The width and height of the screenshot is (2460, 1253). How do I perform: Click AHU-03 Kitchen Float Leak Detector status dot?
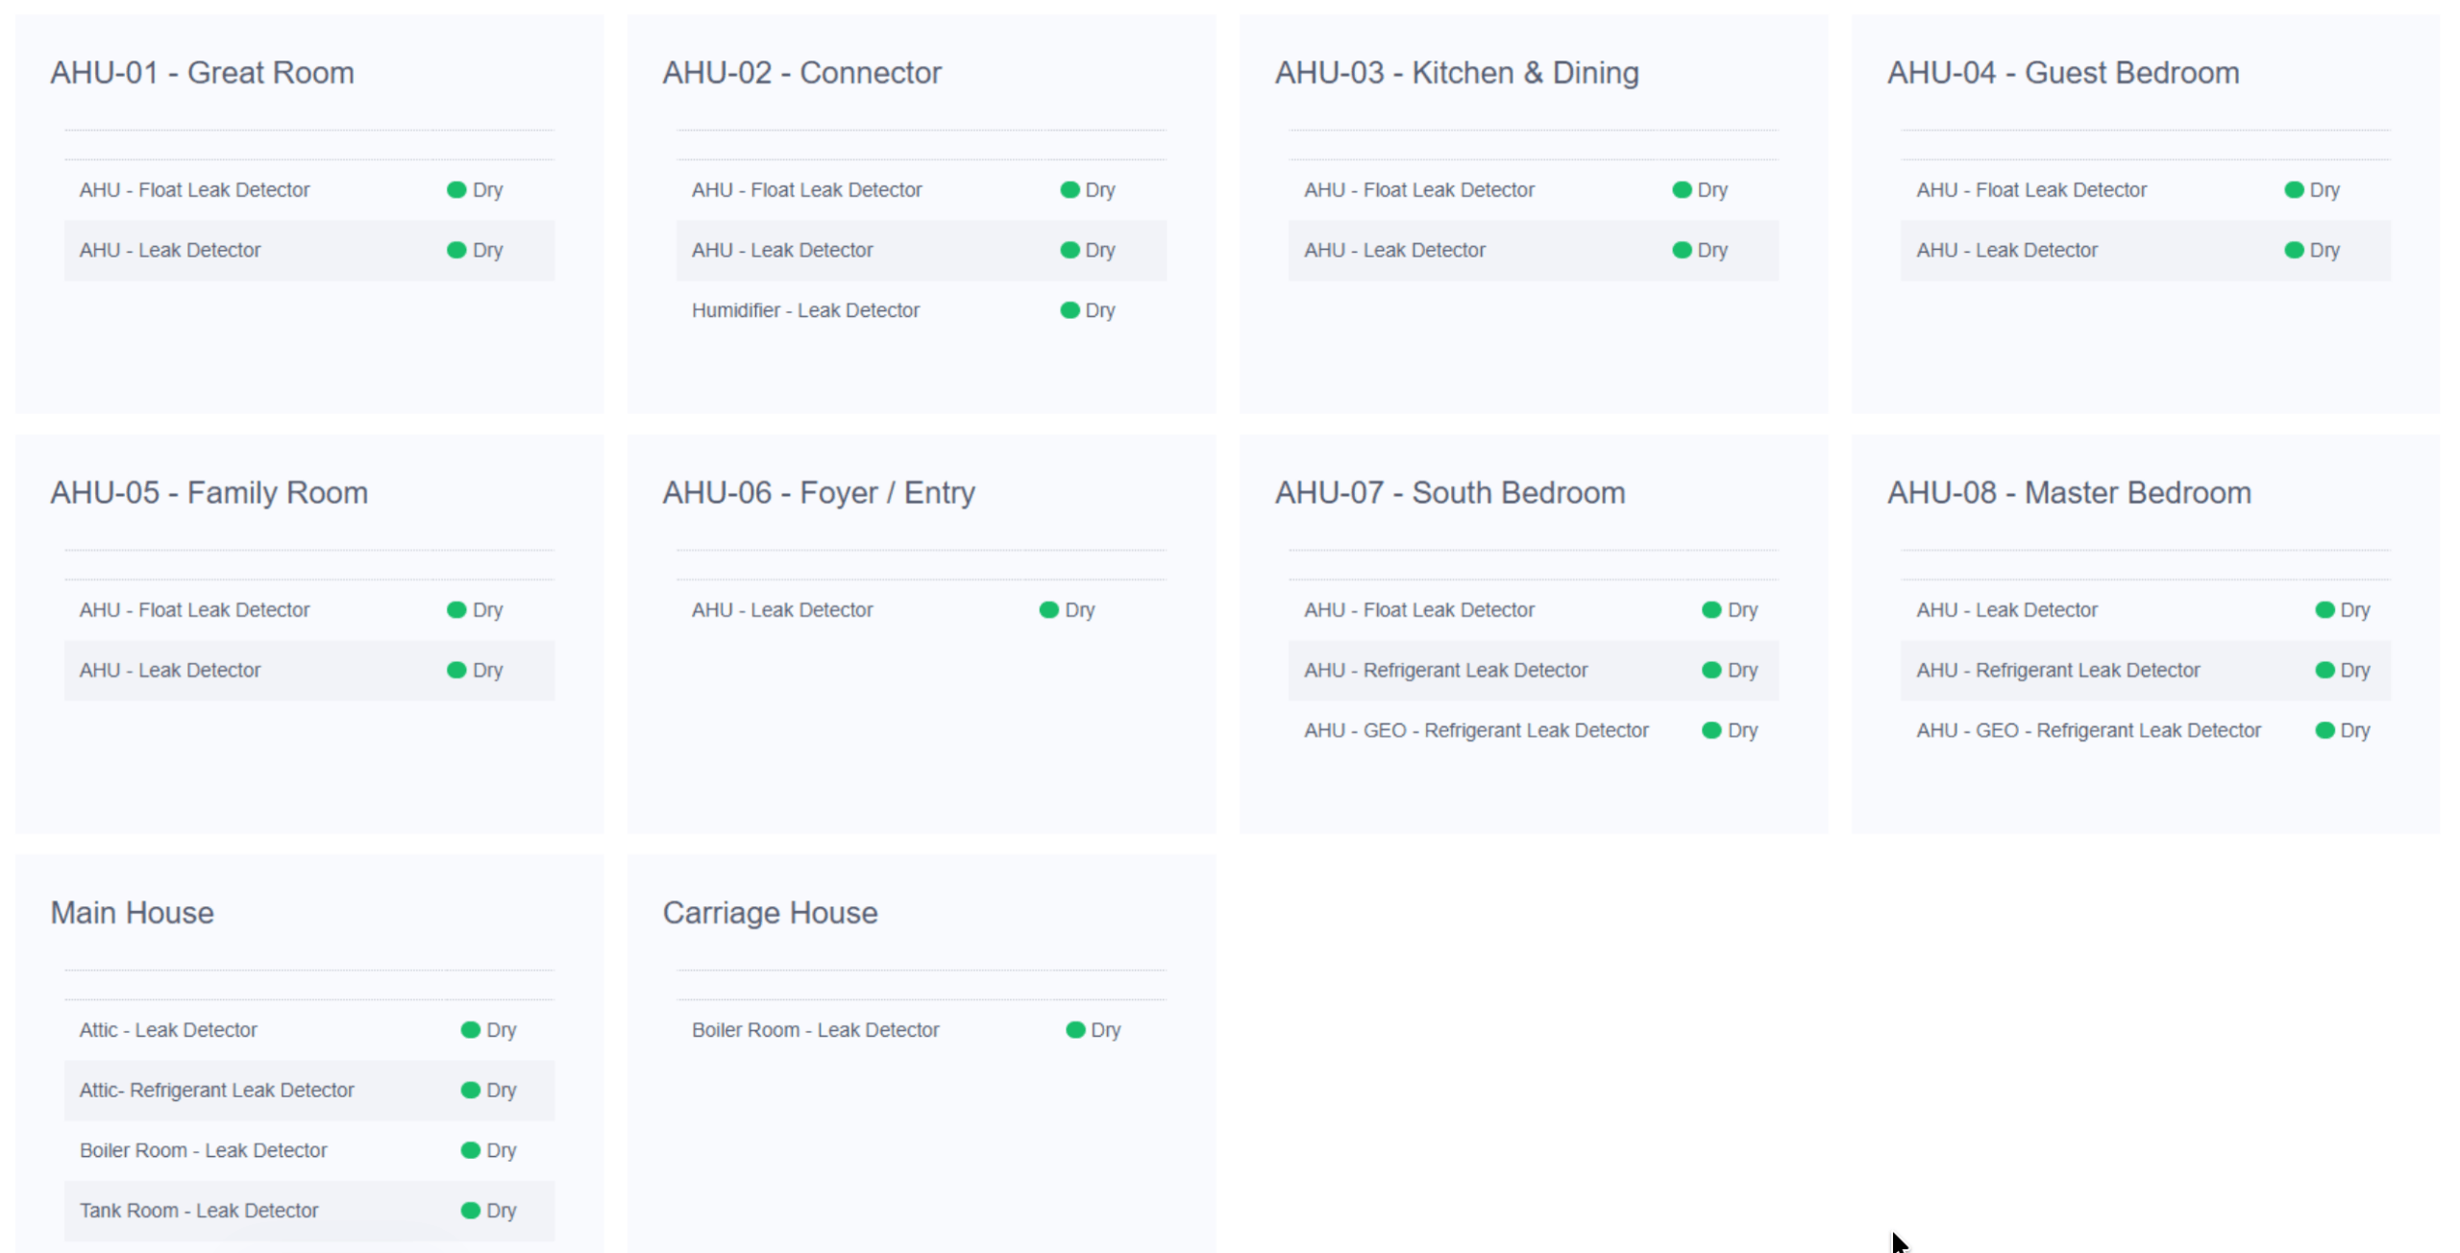1681,190
